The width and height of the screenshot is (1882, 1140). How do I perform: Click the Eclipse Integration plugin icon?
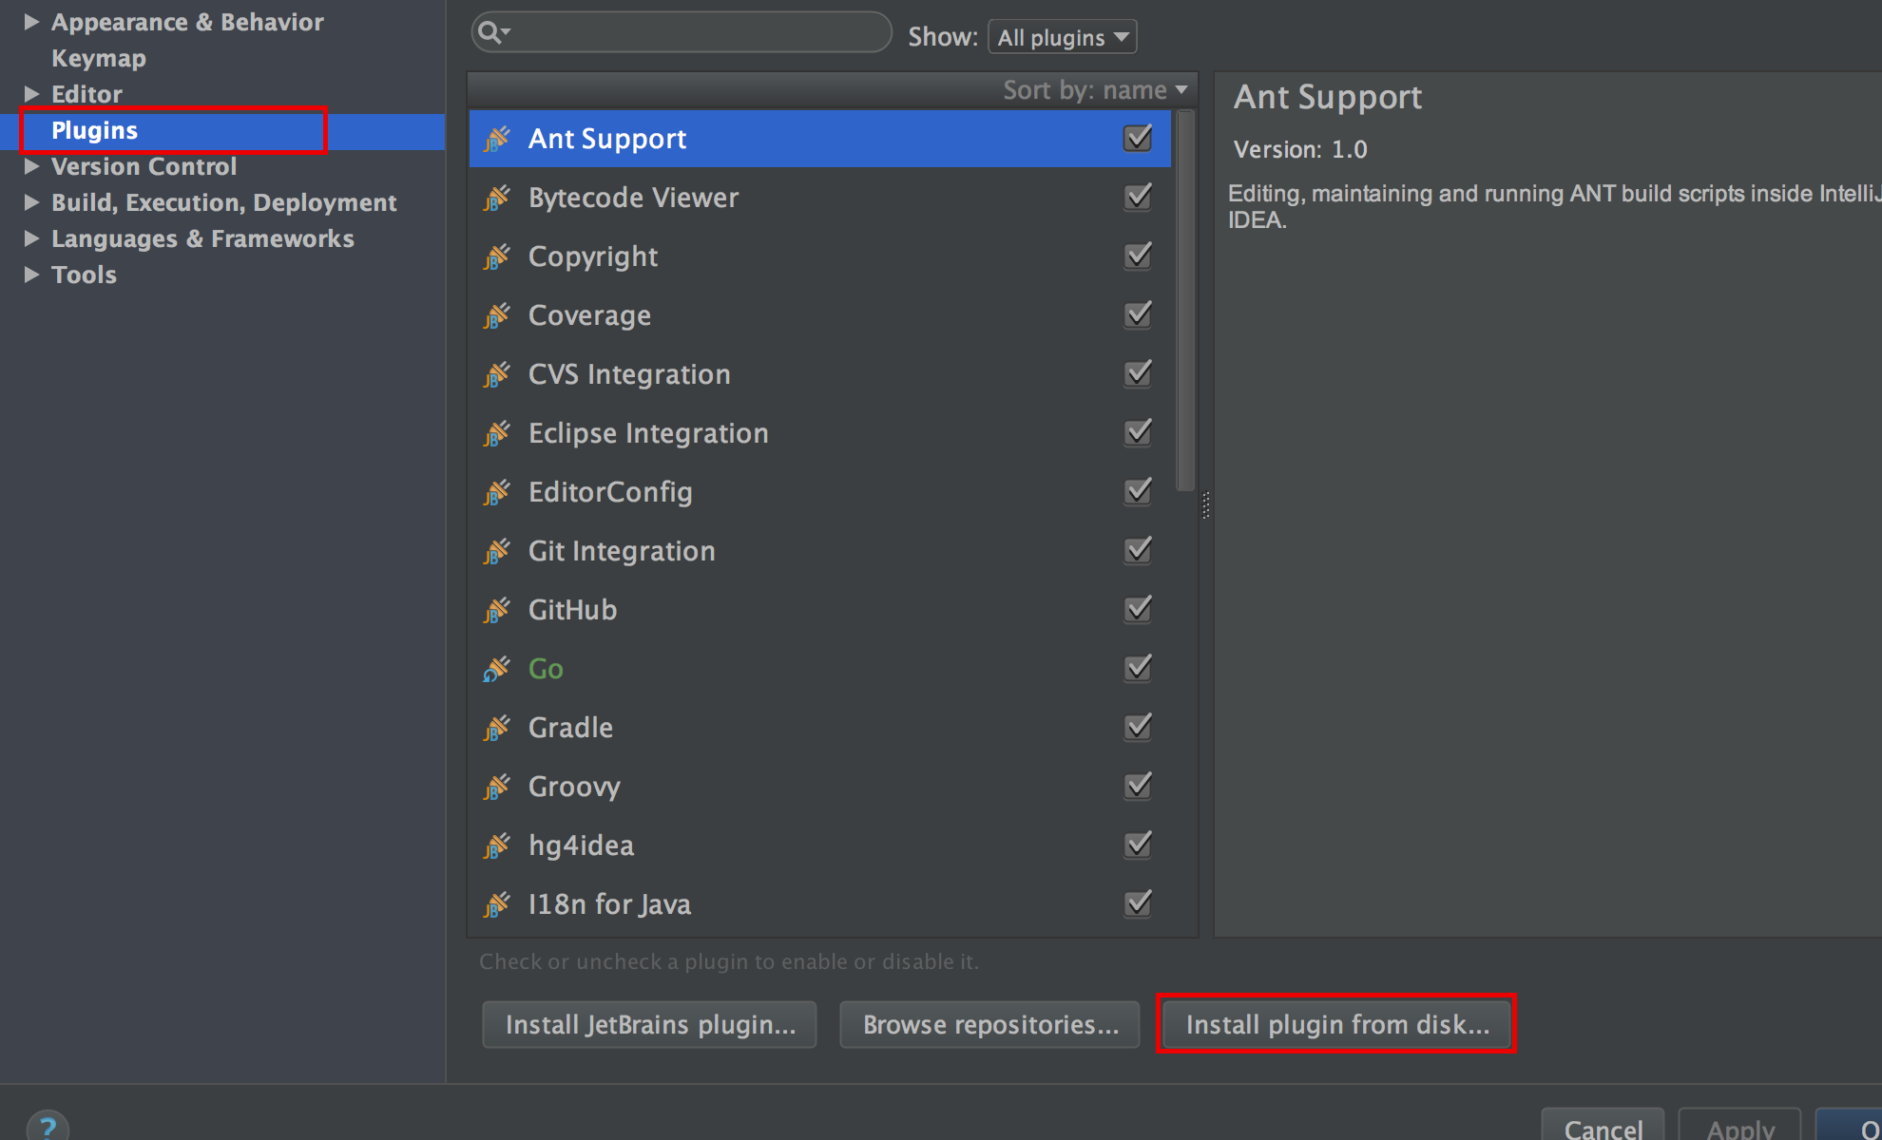pos(497,433)
